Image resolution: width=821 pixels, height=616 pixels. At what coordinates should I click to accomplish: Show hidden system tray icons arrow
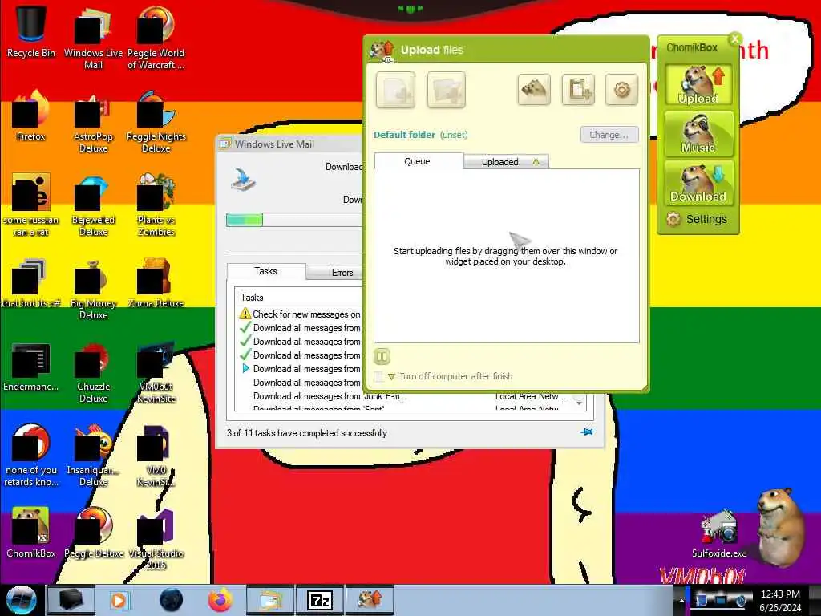click(x=681, y=600)
